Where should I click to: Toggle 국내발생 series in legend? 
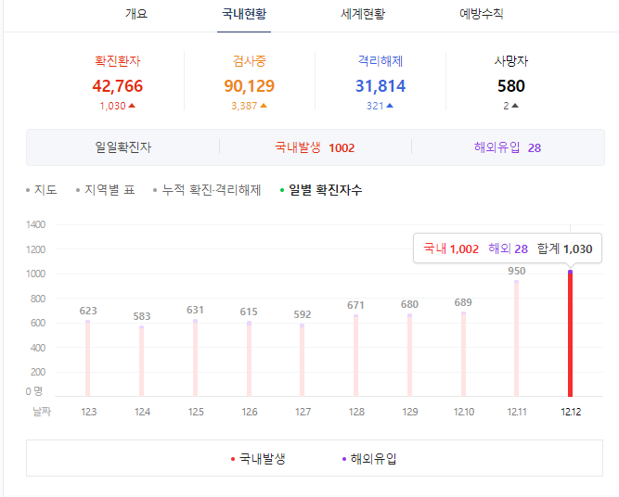pos(258,458)
